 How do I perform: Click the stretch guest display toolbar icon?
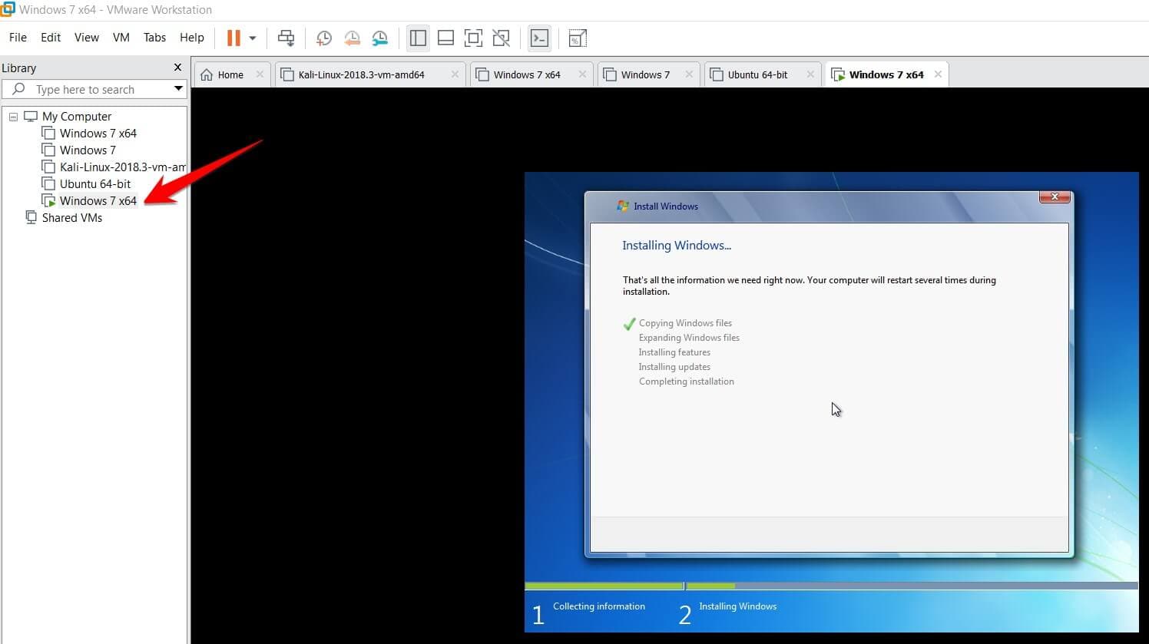[578, 38]
